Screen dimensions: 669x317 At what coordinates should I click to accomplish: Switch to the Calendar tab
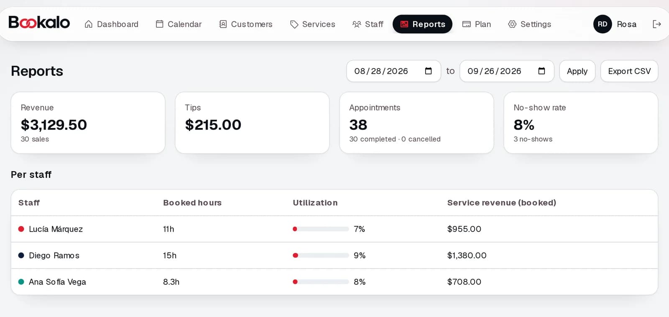pos(179,24)
